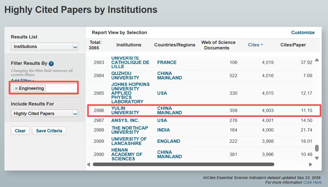The image size is (328, 187).
Task: Click the Click Here information link
Action: (x=312, y=182)
